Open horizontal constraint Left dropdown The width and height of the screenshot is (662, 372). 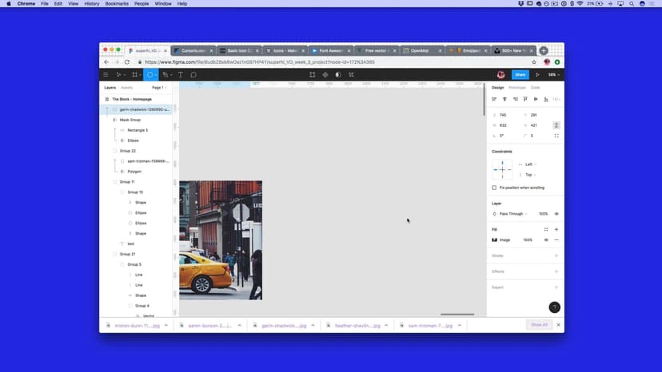530,164
